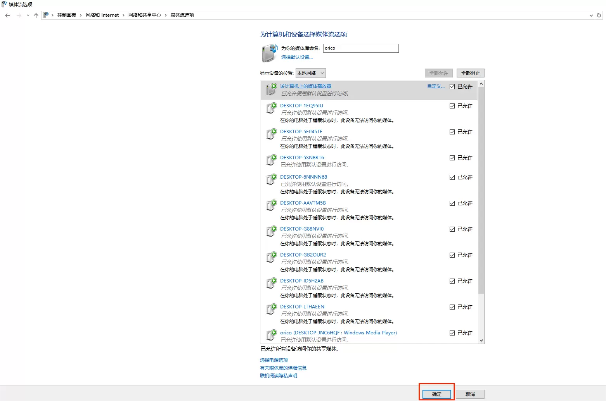Click the DESKTOP-5SN8RT6 device icon

click(x=271, y=160)
